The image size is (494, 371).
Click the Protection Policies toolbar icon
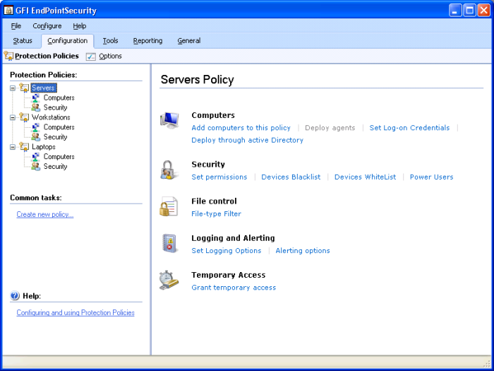click(8, 56)
